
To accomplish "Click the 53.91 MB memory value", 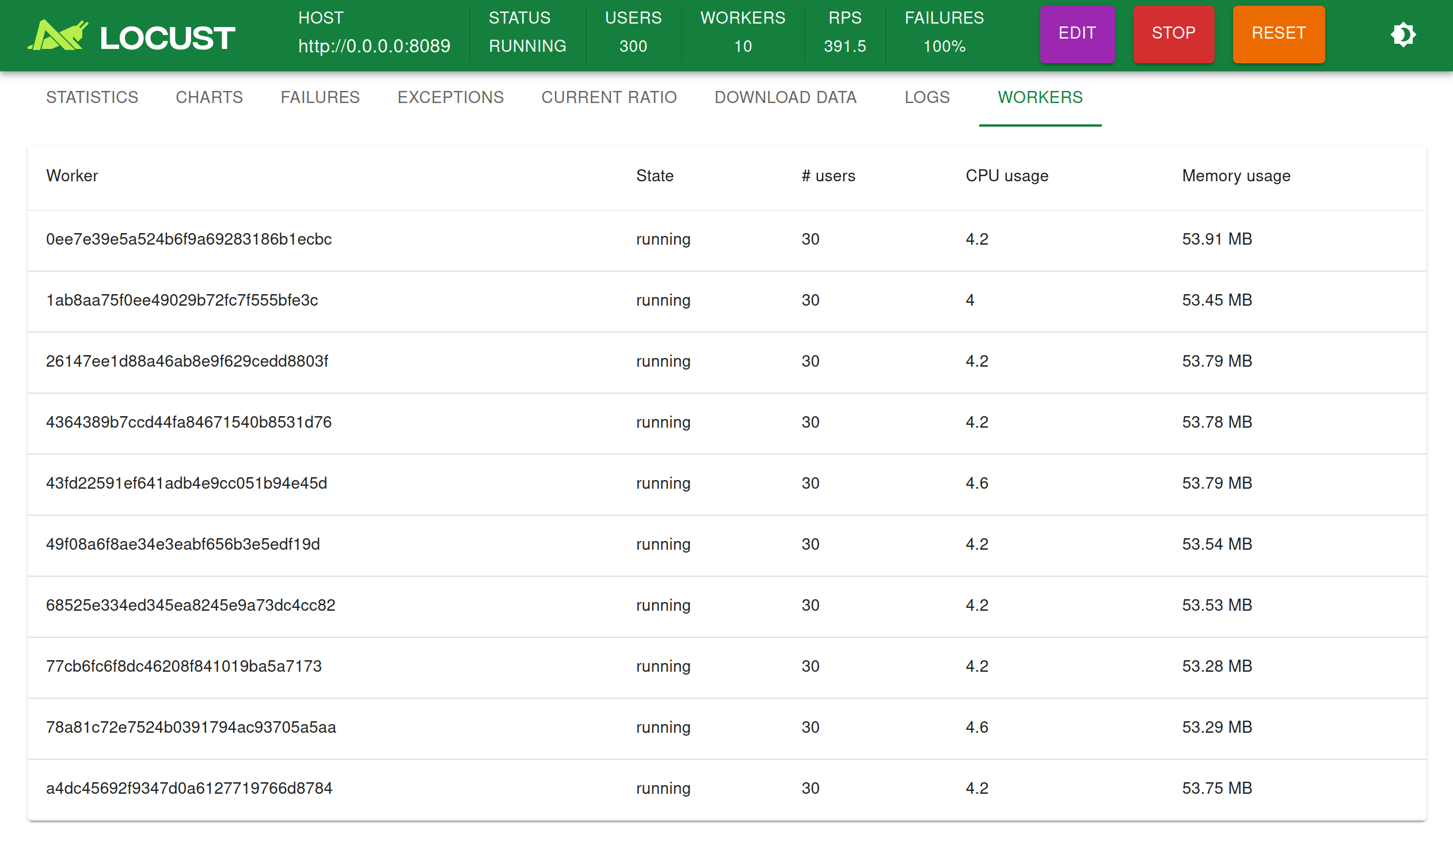I will coord(1216,239).
